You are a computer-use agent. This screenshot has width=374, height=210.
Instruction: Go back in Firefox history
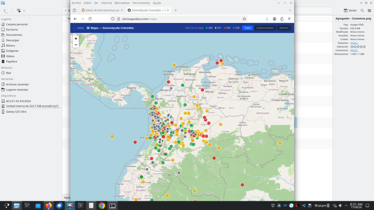pos(75,19)
